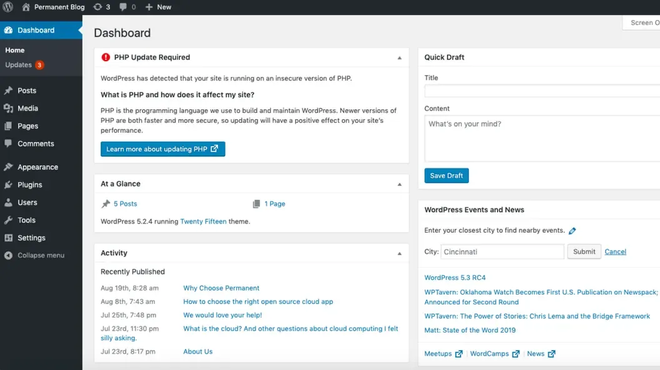Focus the Quick Draft Title field
The width and height of the screenshot is (660, 370).
[542, 90]
